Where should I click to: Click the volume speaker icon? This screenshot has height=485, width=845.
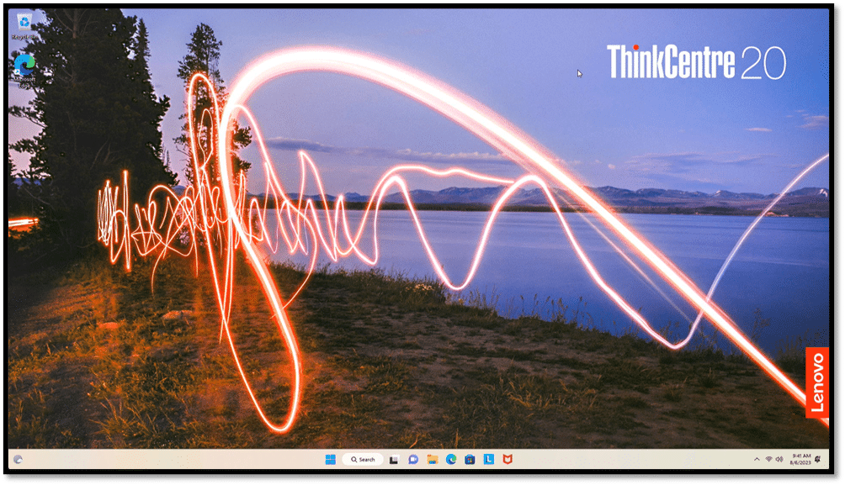(x=779, y=459)
